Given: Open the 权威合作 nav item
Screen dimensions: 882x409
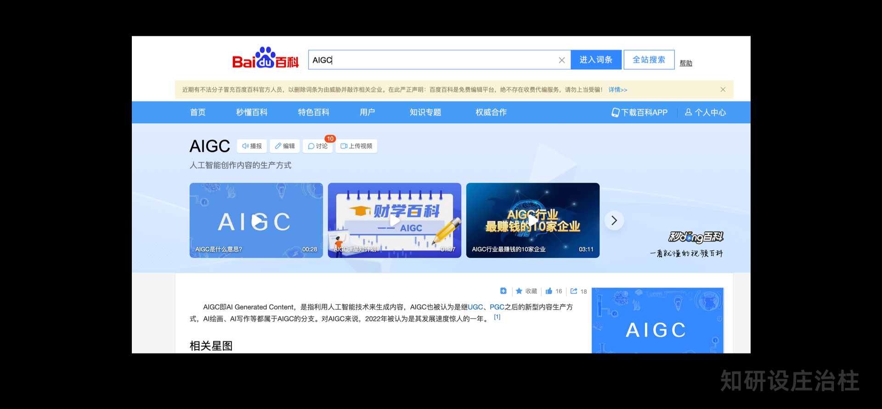Looking at the screenshot, I should (x=491, y=112).
